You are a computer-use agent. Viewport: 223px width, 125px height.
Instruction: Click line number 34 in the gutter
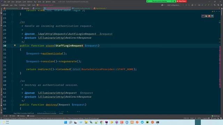tap(5, 61)
